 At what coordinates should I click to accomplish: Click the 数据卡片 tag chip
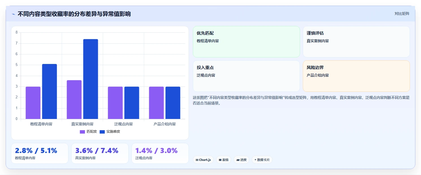point(262,160)
